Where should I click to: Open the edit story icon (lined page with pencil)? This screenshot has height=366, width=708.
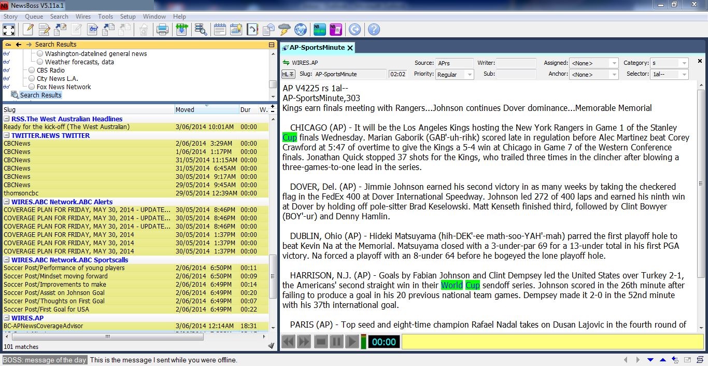tap(44, 30)
